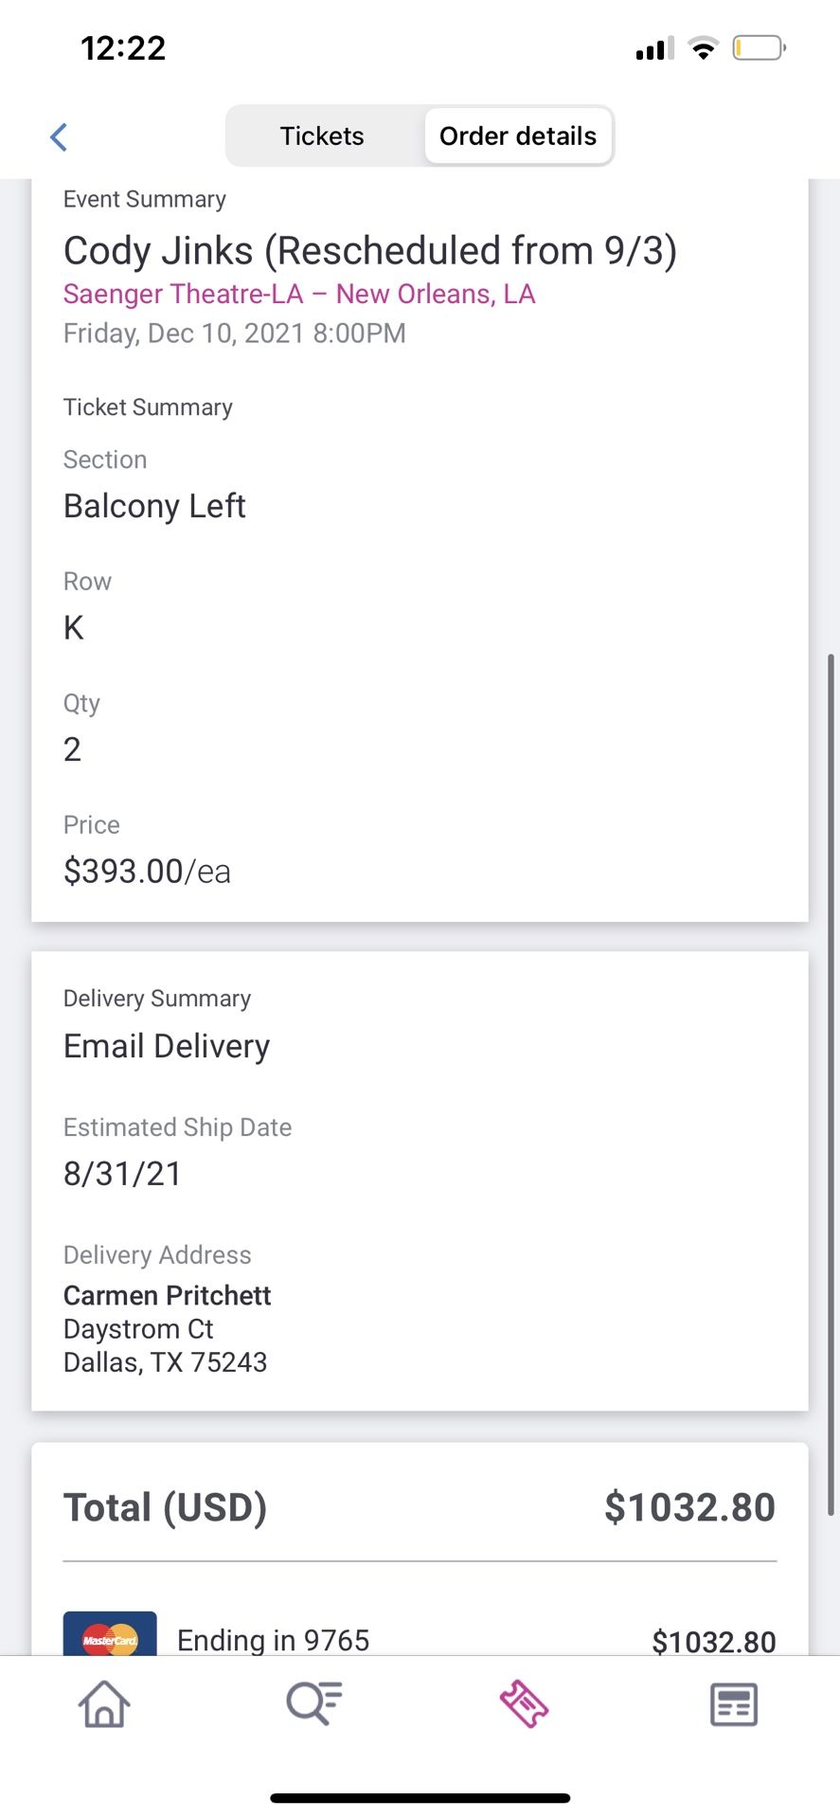Tap the Email Delivery method text
Image resolution: width=840 pixels, height=1819 pixels.
167,1046
